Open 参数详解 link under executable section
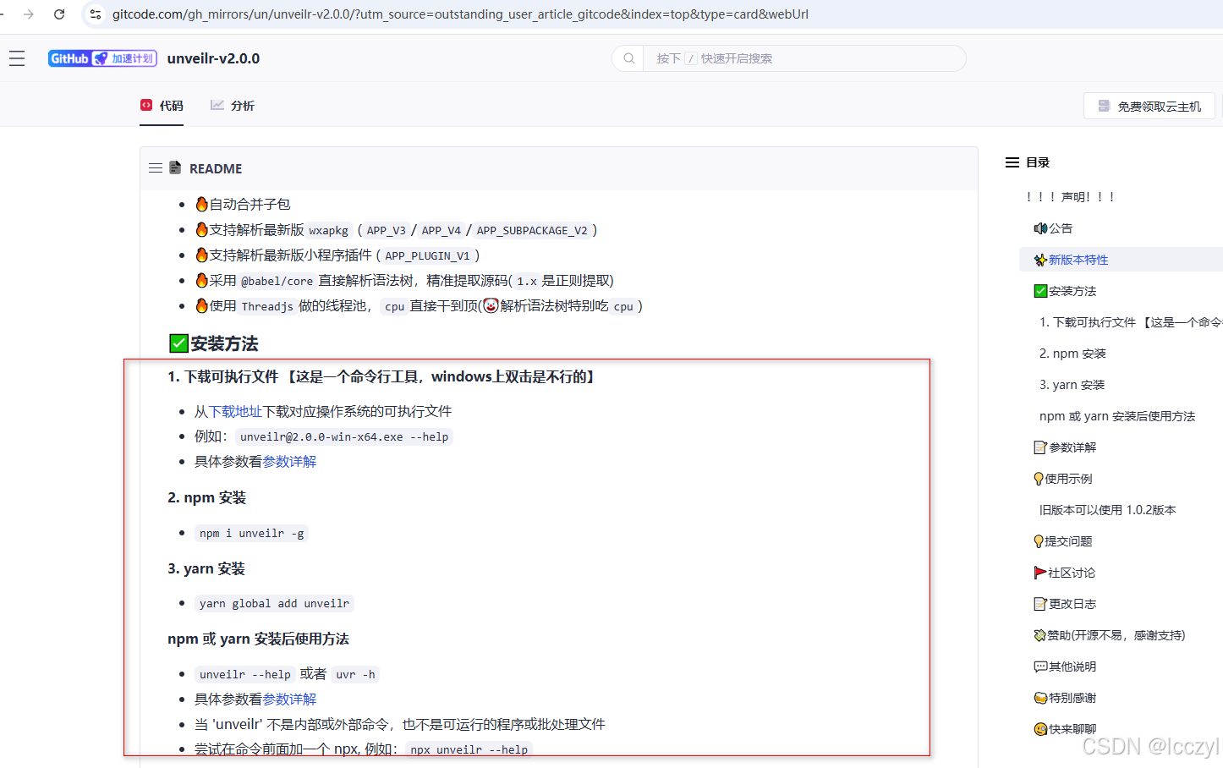Image resolution: width=1223 pixels, height=768 pixels. coord(289,462)
